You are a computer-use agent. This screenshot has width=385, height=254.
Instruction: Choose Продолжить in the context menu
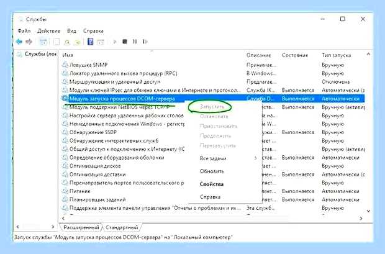tap(215, 136)
